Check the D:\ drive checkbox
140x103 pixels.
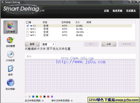(x=28, y=29)
